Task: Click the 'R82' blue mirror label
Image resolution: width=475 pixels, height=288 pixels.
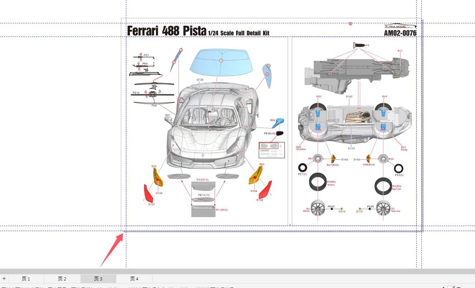Action: coord(273,120)
